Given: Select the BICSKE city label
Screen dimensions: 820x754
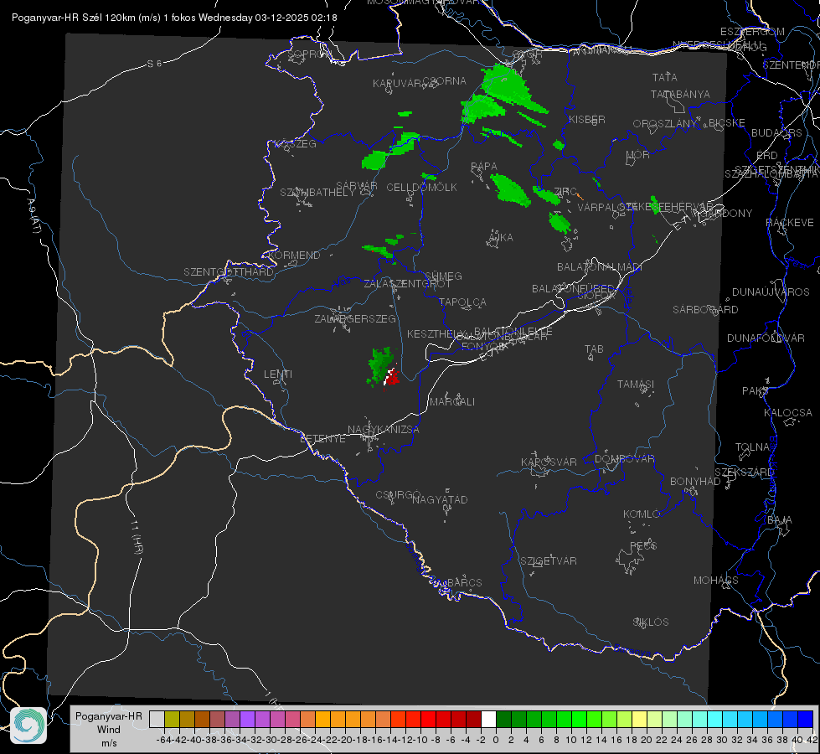Looking at the screenshot, I should click(727, 123).
